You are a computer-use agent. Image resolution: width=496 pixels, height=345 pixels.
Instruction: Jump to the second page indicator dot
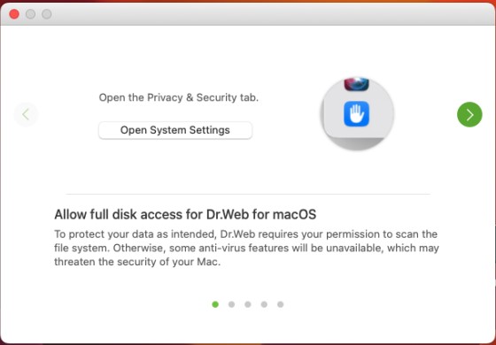231,304
